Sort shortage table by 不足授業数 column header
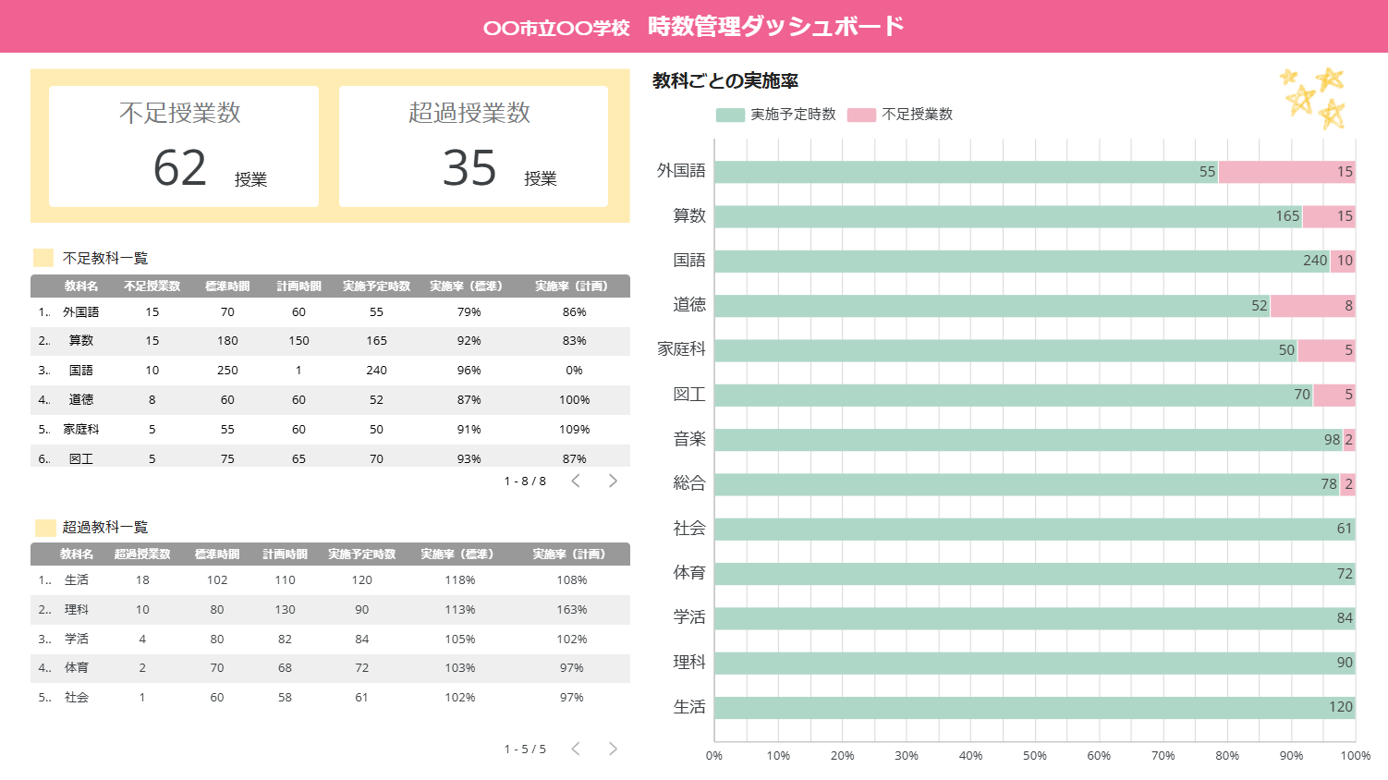Screen dimensions: 1388x780 click(x=152, y=286)
